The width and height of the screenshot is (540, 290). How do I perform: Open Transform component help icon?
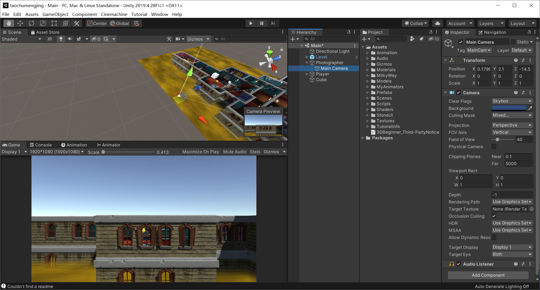pyautogui.click(x=516, y=60)
